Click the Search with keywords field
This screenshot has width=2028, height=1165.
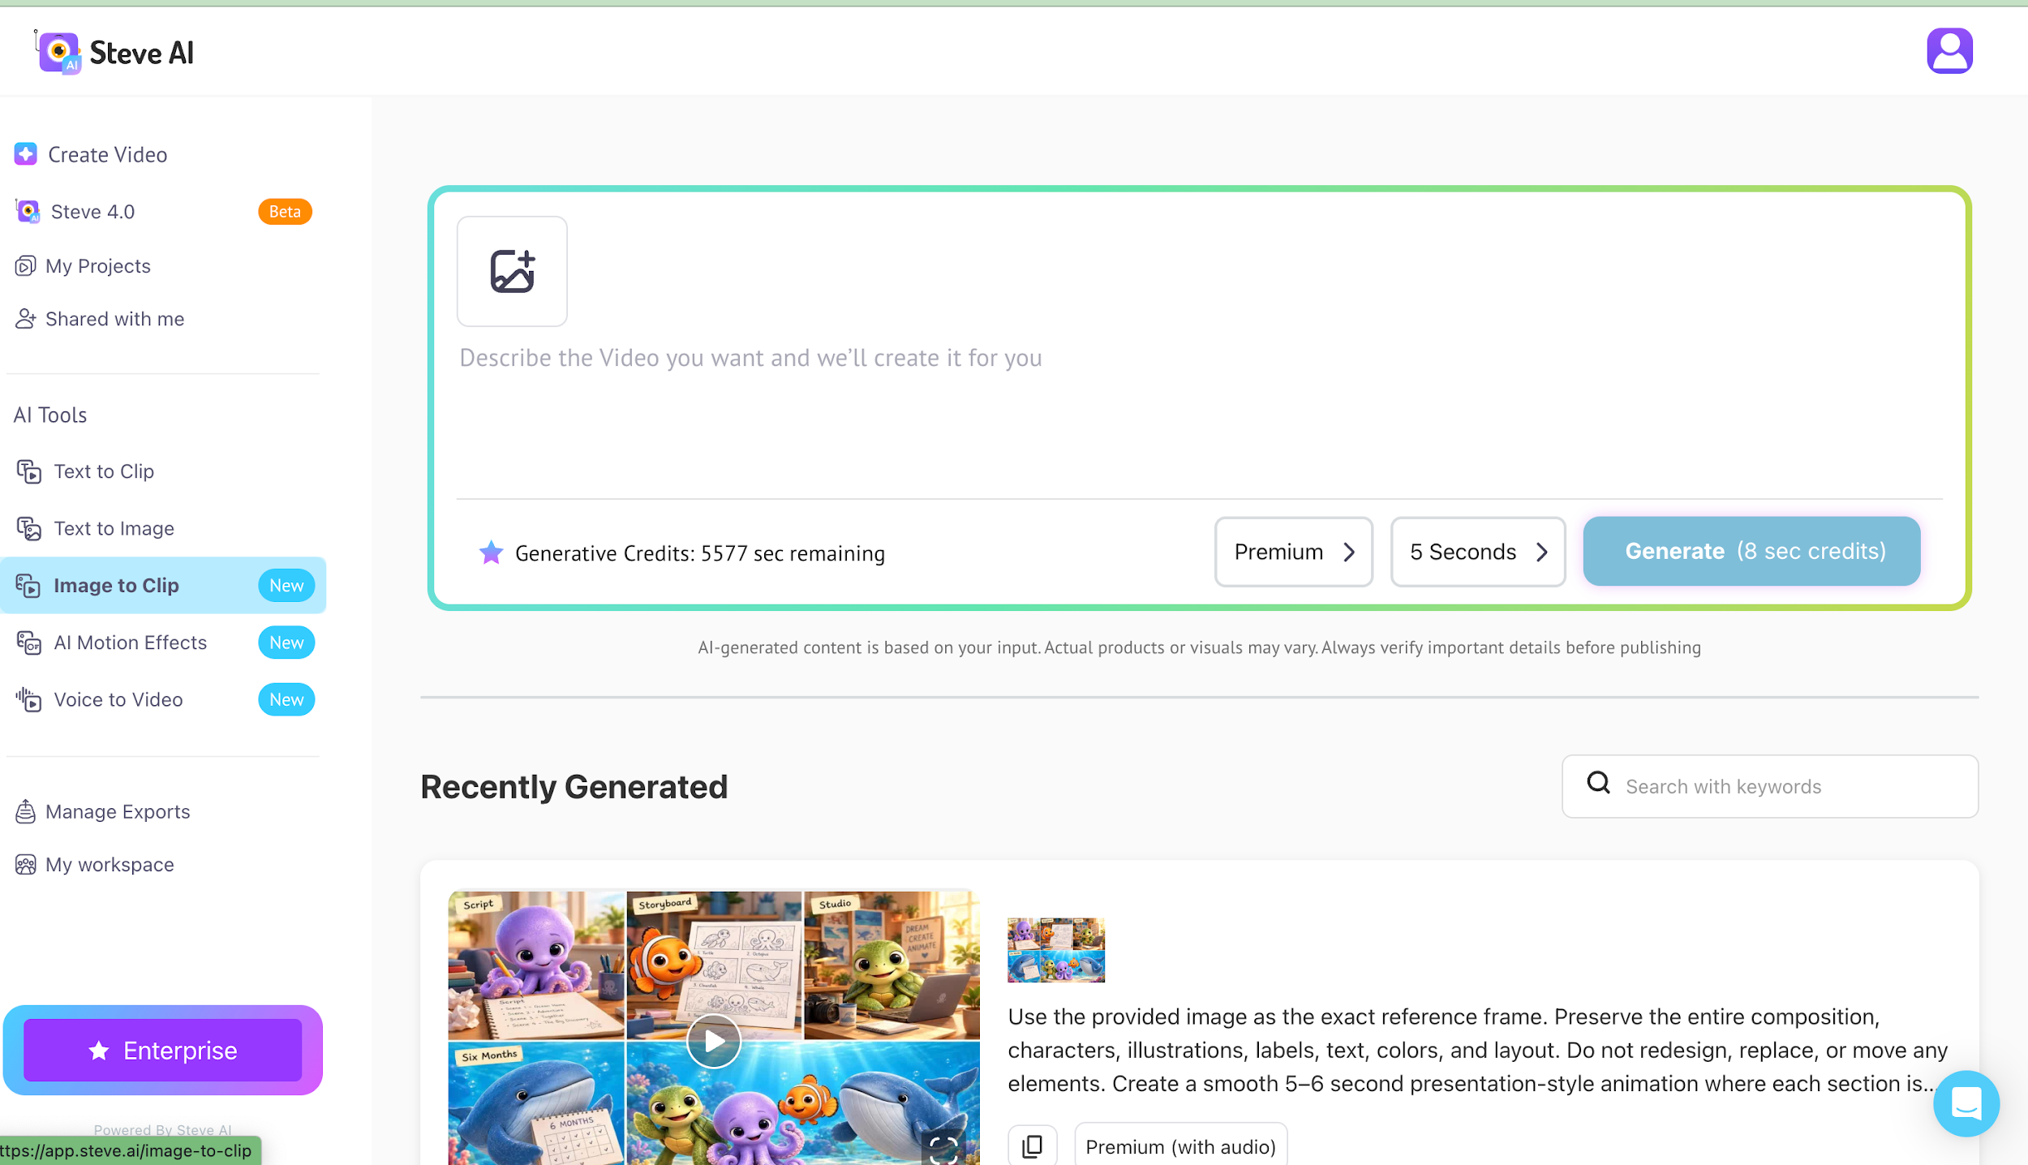[x=1769, y=786]
